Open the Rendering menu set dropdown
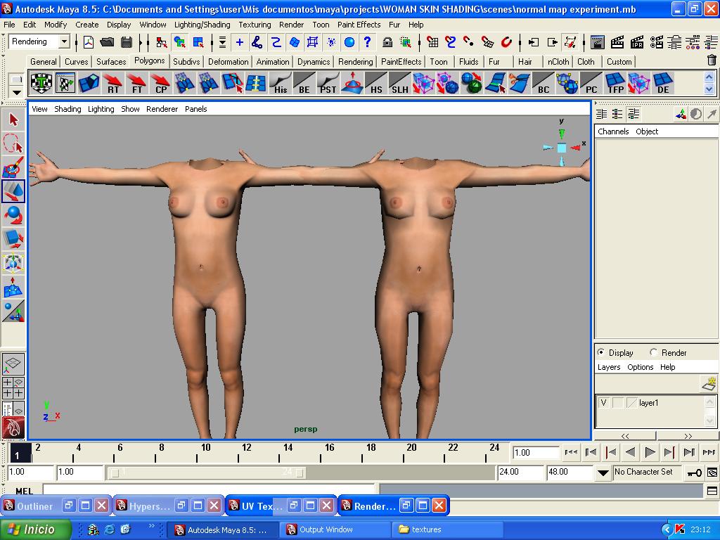 click(64, 41)
